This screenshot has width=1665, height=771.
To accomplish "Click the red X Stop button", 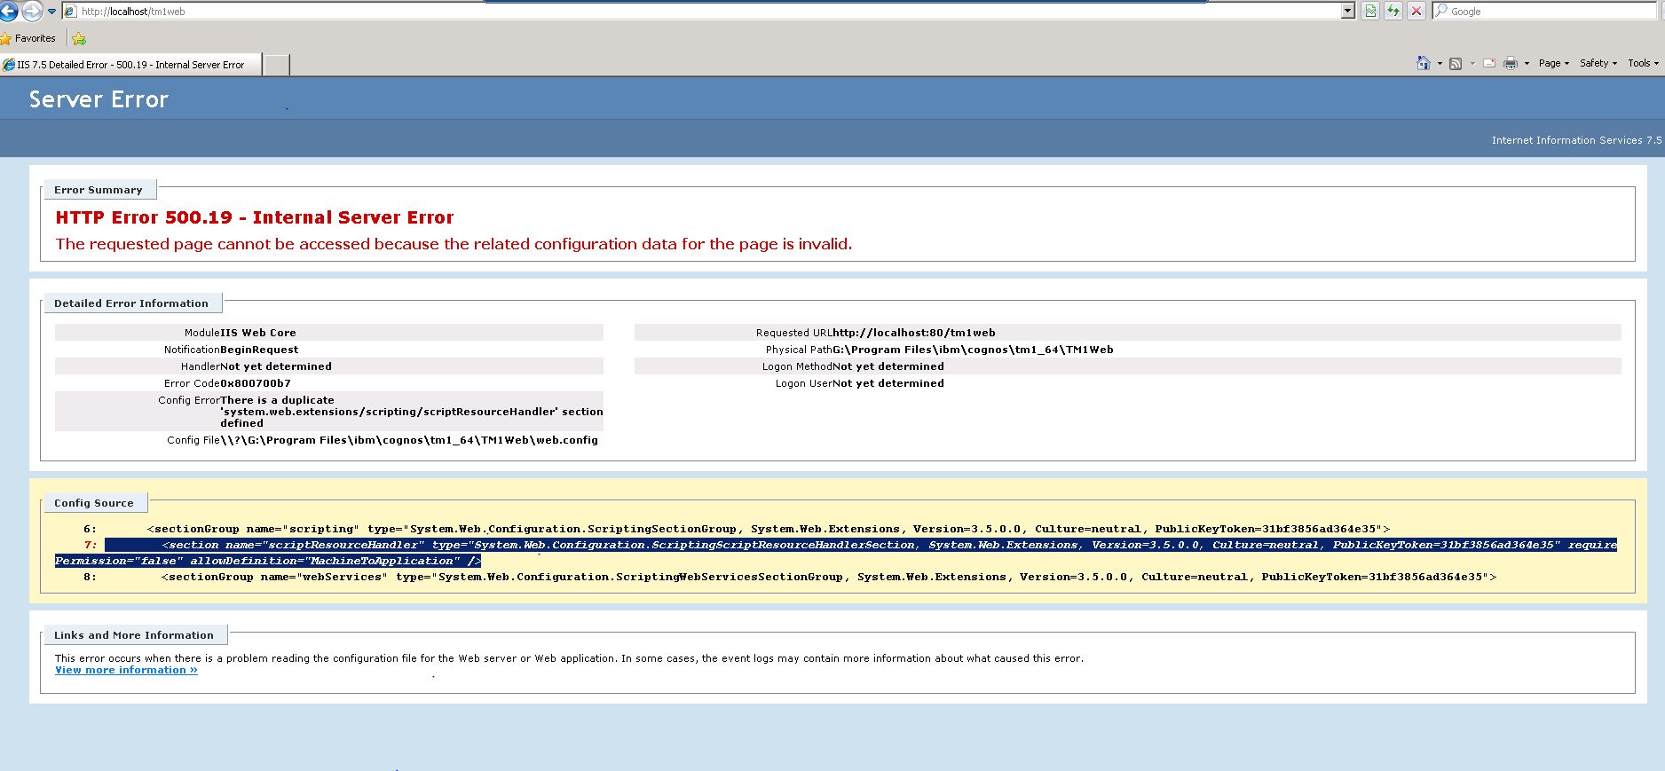I will 1416,12.
